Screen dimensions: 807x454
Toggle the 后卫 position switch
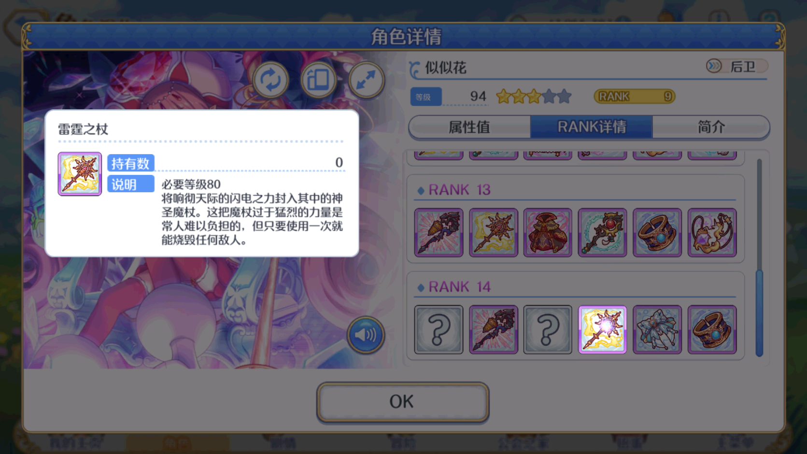(736, 66)
